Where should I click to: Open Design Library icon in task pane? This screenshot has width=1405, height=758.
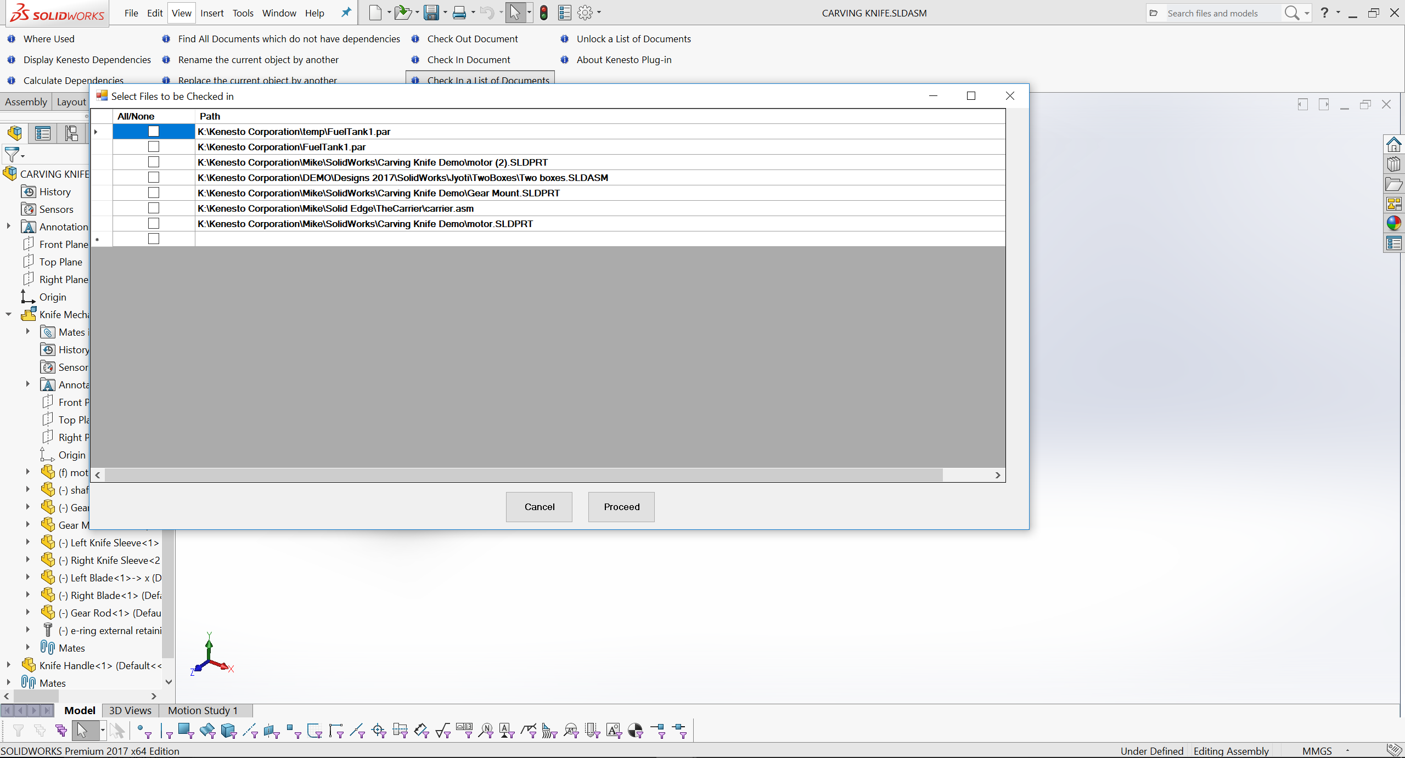pos(1393,164)
